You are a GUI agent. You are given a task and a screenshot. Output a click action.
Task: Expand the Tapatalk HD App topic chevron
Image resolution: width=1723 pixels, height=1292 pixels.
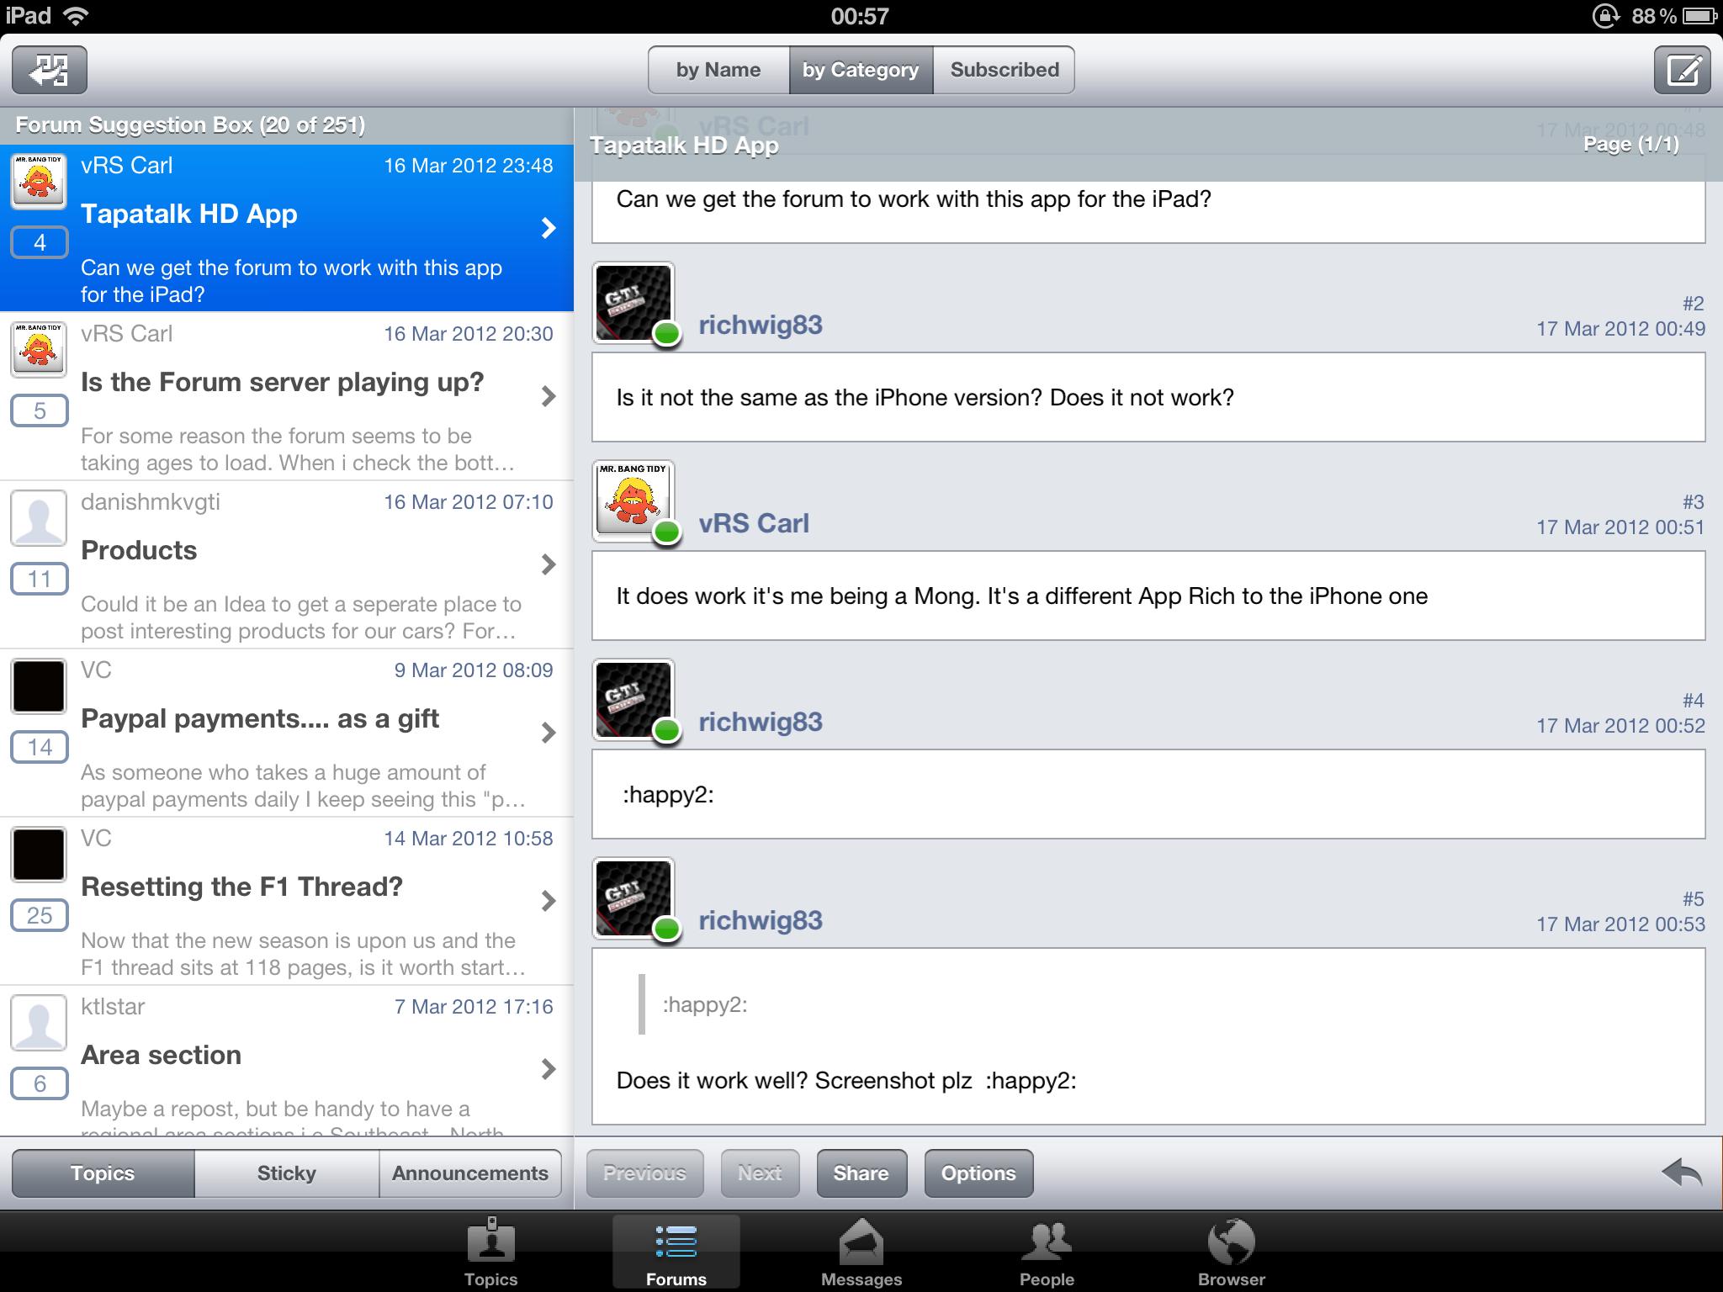tap(549, 228)
